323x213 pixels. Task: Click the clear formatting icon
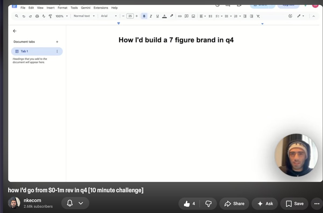pyautogui.click(x=258, y=16)
